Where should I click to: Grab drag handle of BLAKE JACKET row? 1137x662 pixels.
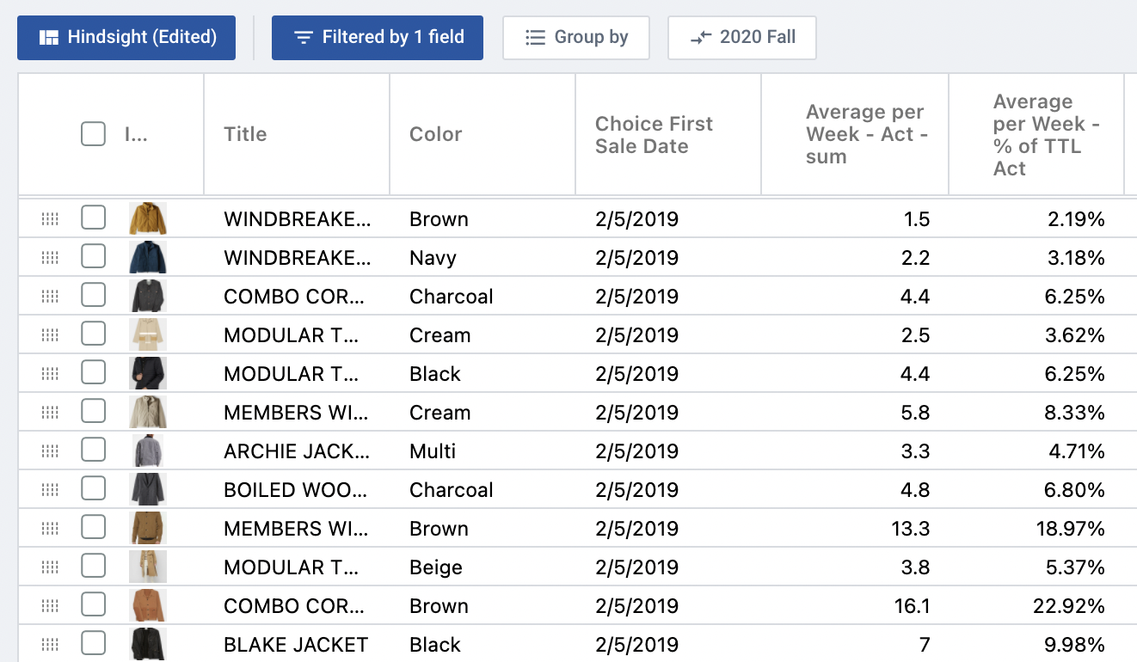click(x=50, y=645)
